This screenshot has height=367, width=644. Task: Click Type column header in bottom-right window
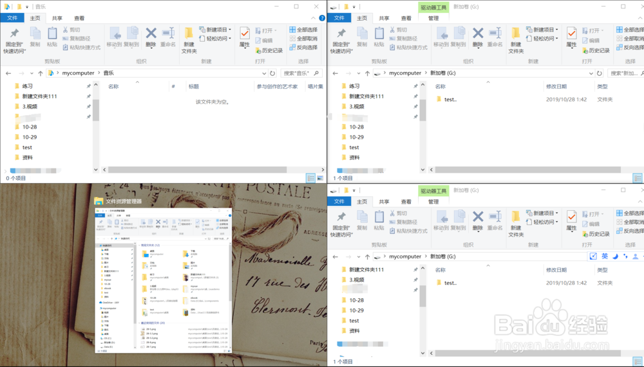pyautogui.click(x=603, y=270)
